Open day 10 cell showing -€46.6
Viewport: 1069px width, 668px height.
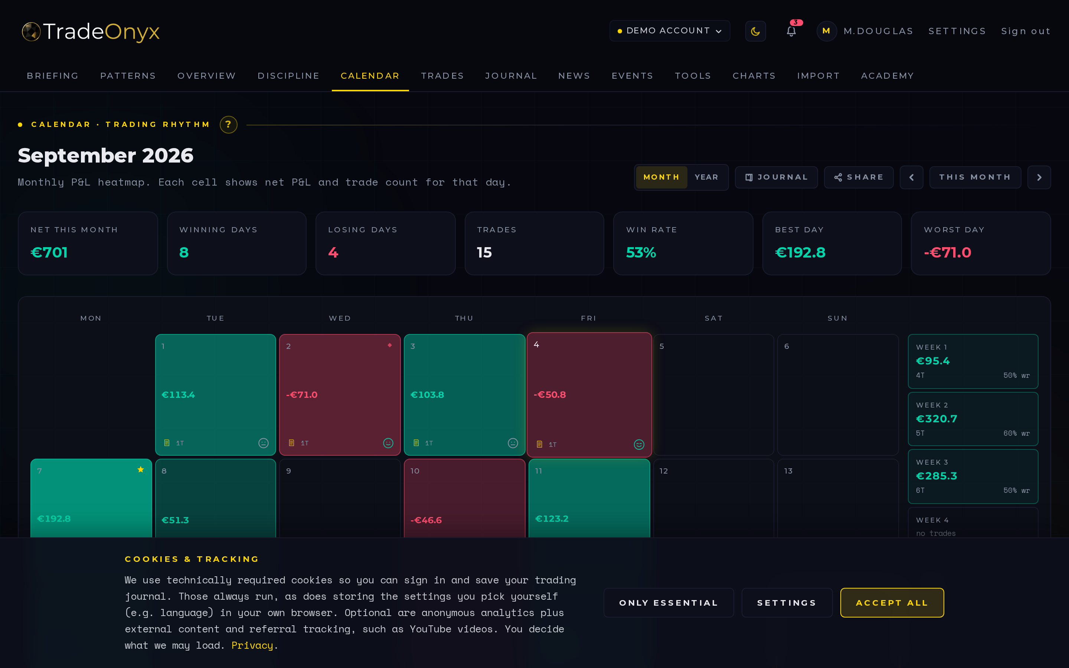coord(464,498)
